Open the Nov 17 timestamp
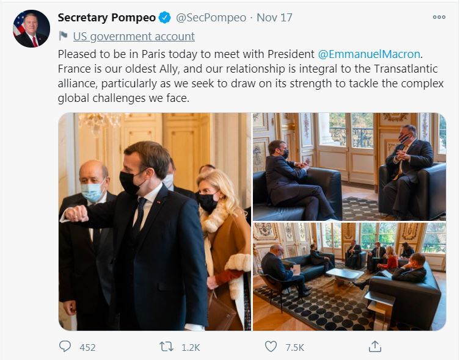Viewport: 460px width, 360px height. point(274,18)
